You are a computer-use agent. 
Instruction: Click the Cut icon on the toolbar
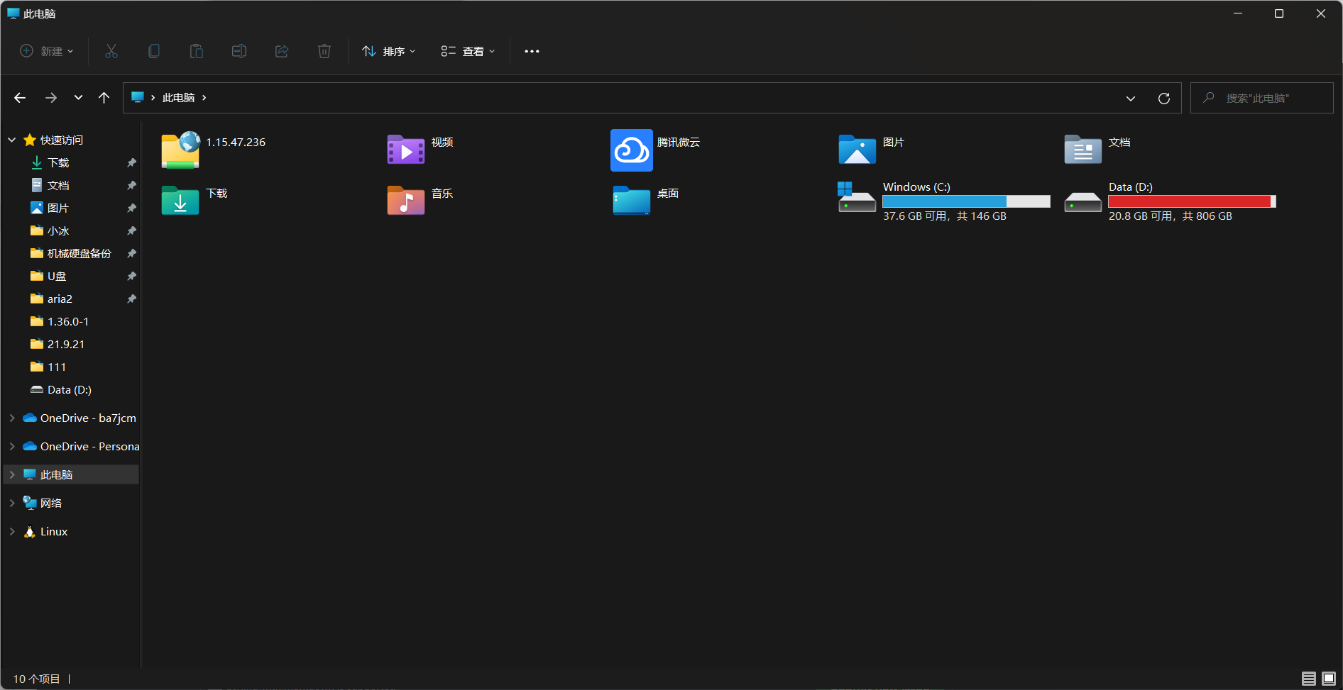click(x=111, y=50)
